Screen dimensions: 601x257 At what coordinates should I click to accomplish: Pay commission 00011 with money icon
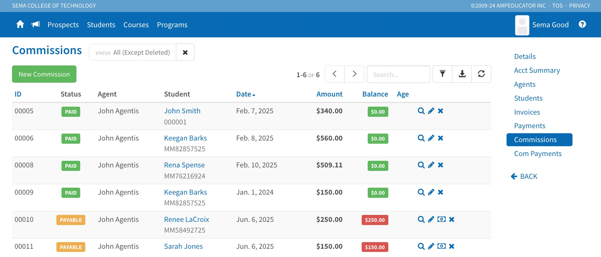(x=442, y=246)
